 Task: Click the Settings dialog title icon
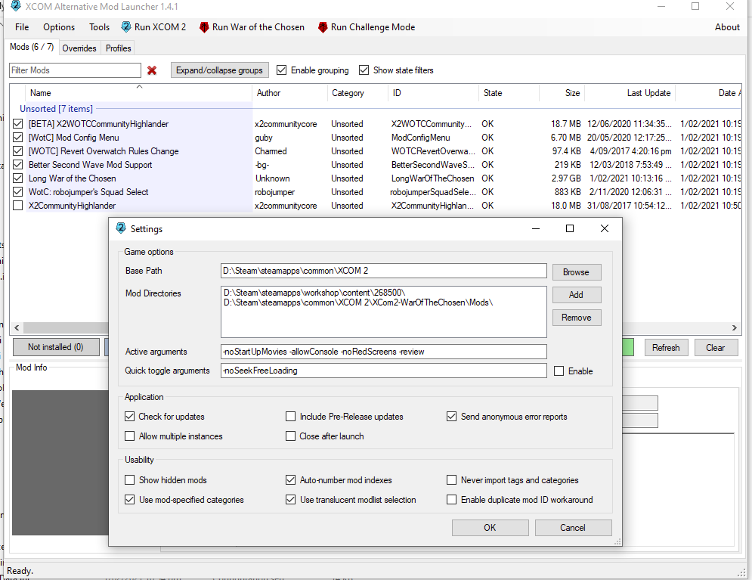click(121, 228)
